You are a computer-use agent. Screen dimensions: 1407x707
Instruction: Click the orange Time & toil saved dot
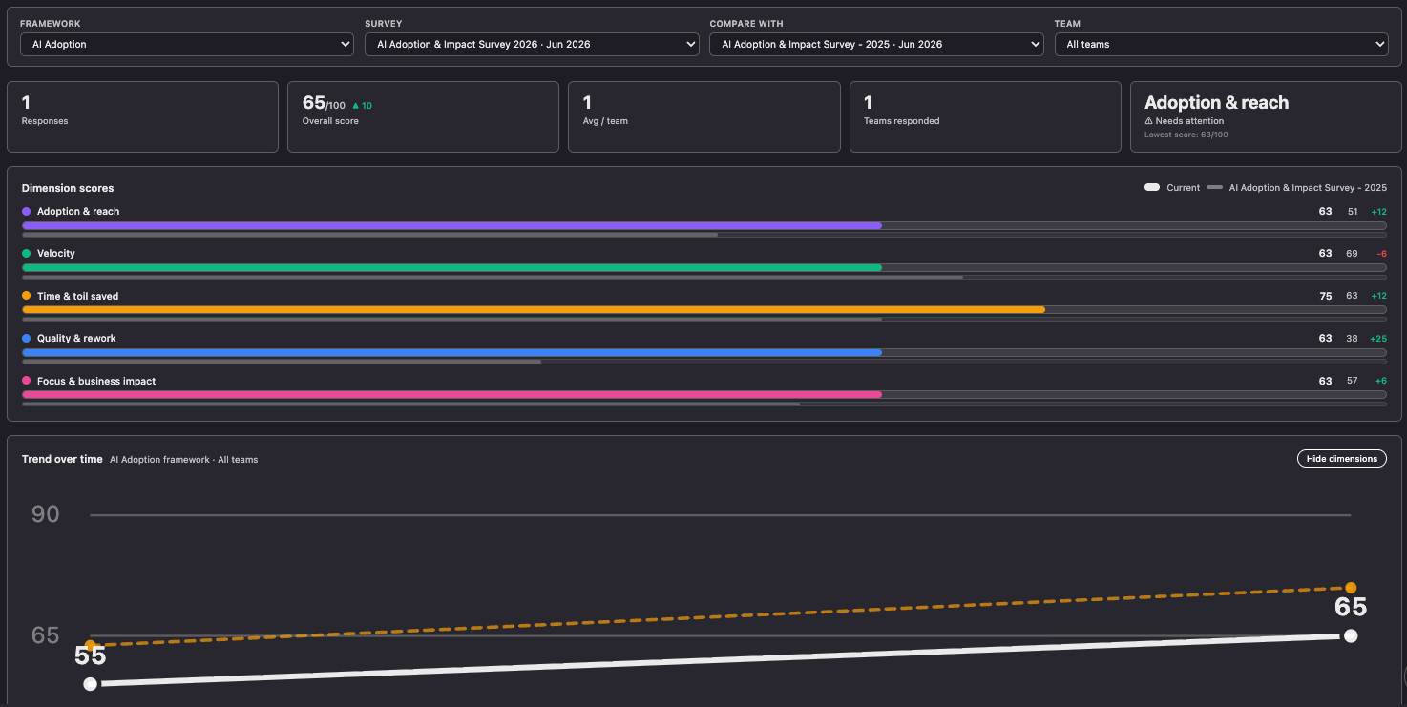click(27, 296)
